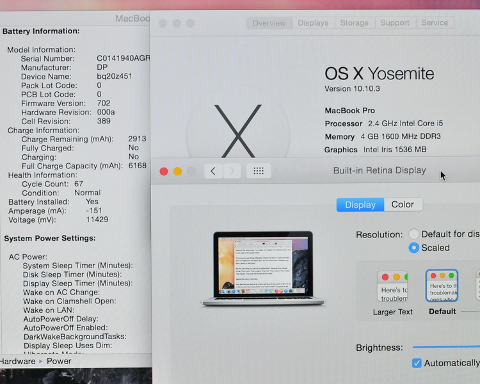Screen dimensions: 480x384
Task: Open Overview tab in About This Mac
Action: 269,23
